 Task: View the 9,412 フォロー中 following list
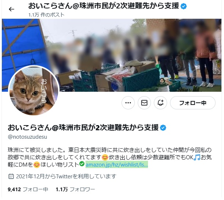pos(28,189)
